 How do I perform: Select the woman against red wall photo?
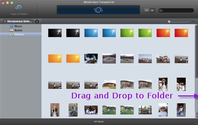point(55,110)
